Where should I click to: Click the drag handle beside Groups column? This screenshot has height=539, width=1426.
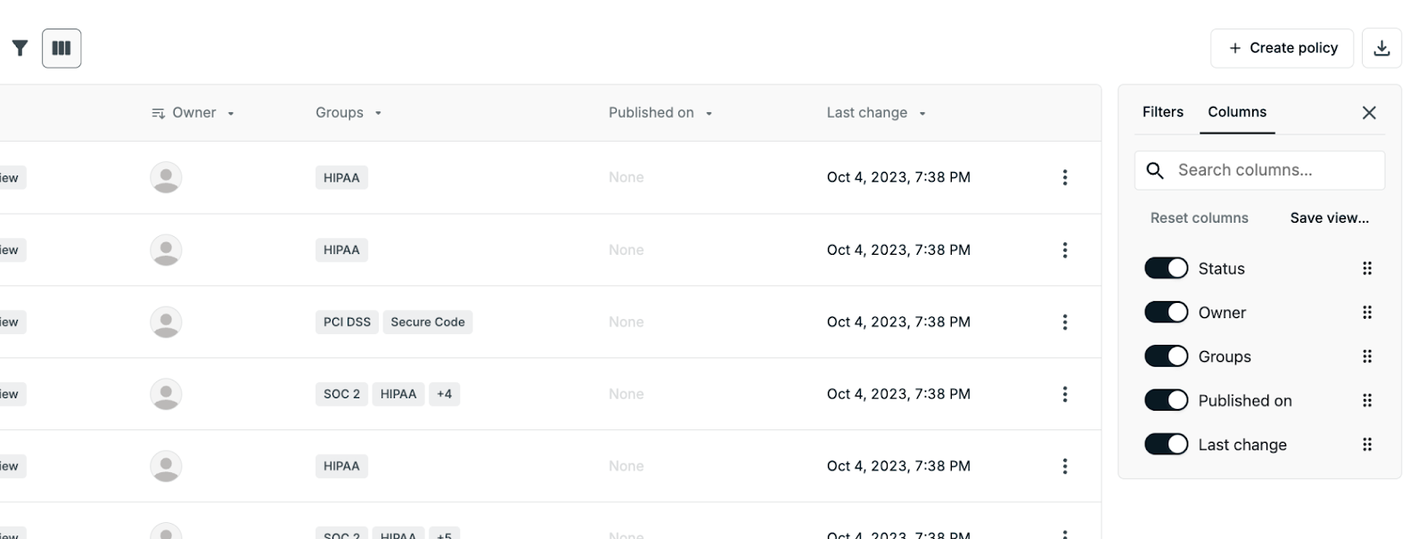tap(1367, 356)
